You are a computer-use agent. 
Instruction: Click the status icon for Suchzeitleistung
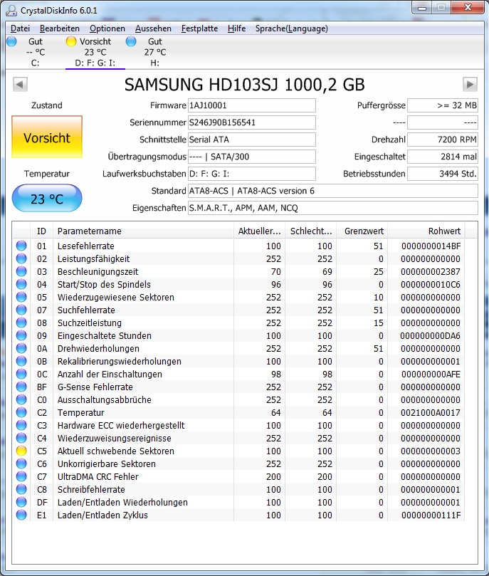pyautogui.click(x=21, y=323)
